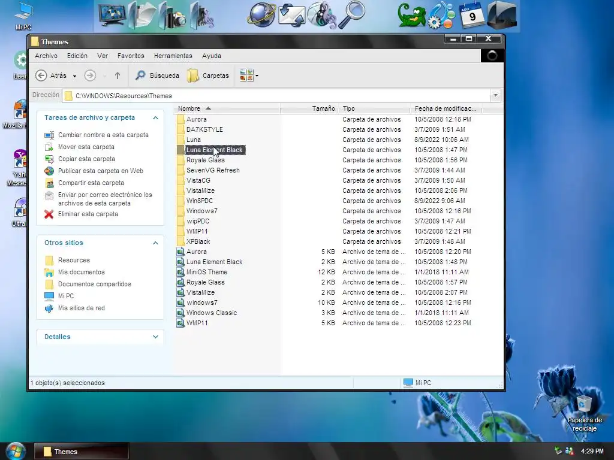Open the Favoritos menu
The width and height of the screenshot is (614, 460).
coord(131,56)
